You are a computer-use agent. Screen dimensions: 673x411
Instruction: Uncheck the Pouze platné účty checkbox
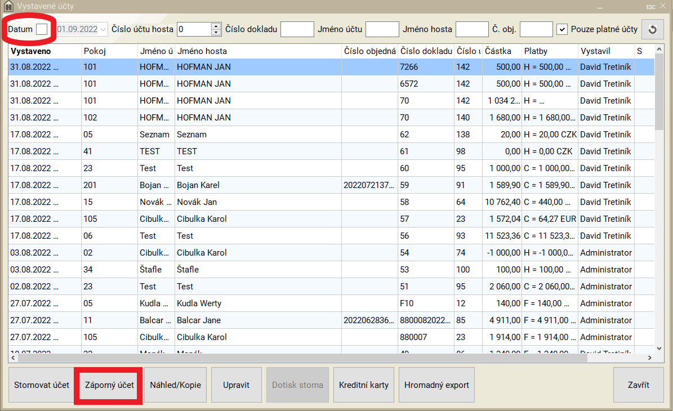(x=561, y=29)
